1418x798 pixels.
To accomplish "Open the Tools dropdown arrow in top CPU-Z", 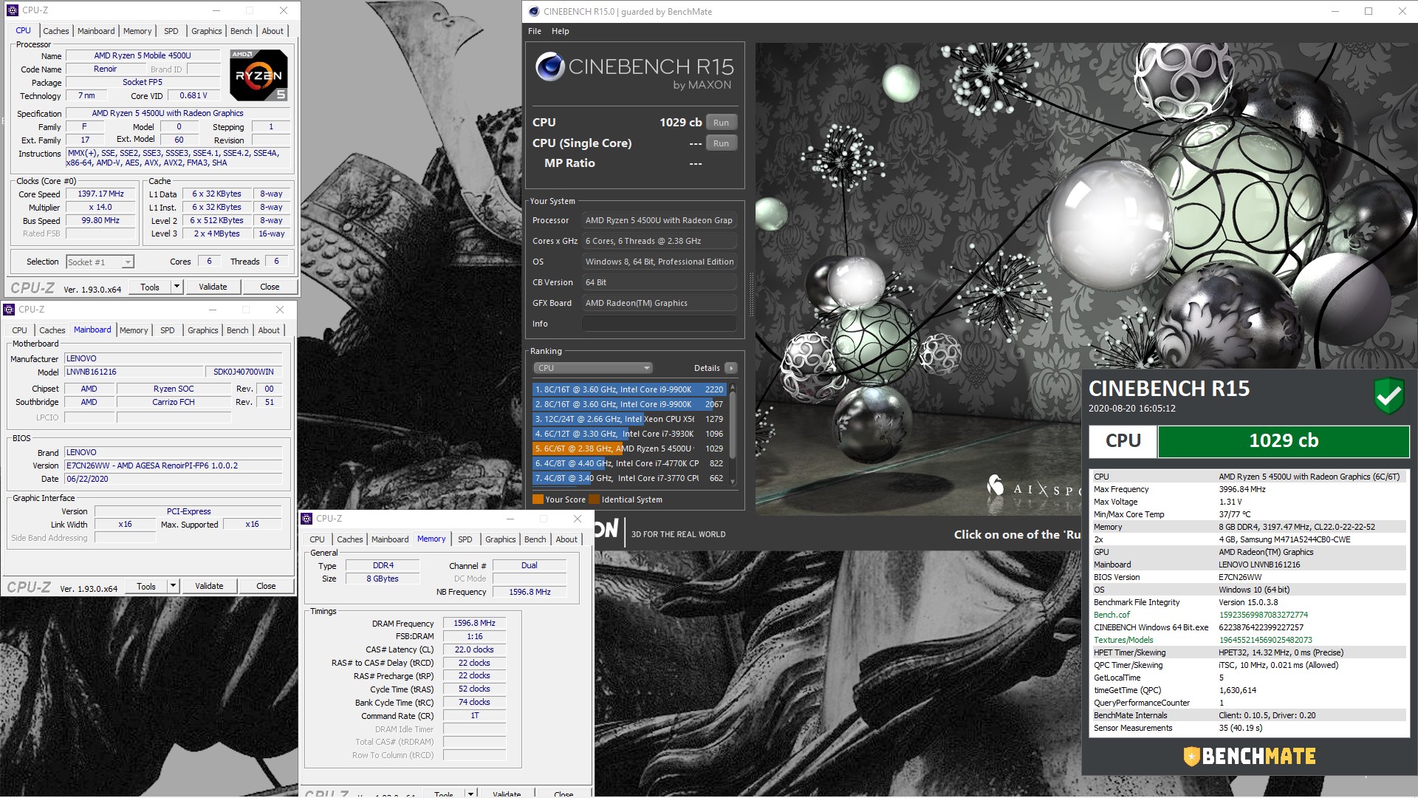I will 177,287.
